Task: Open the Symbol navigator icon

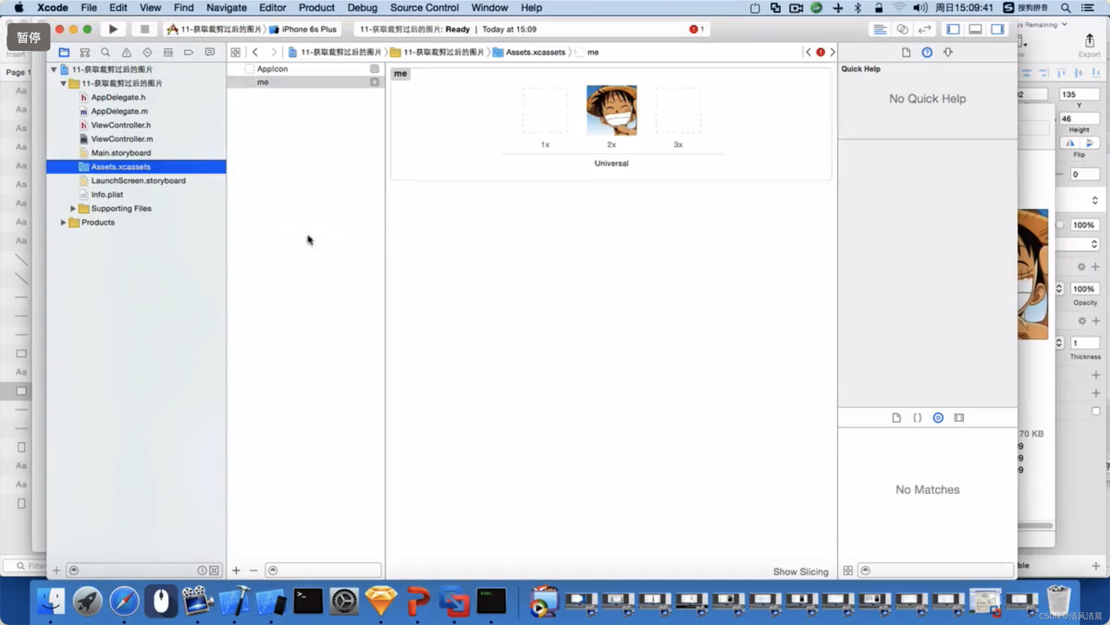Action: (85, 52)
